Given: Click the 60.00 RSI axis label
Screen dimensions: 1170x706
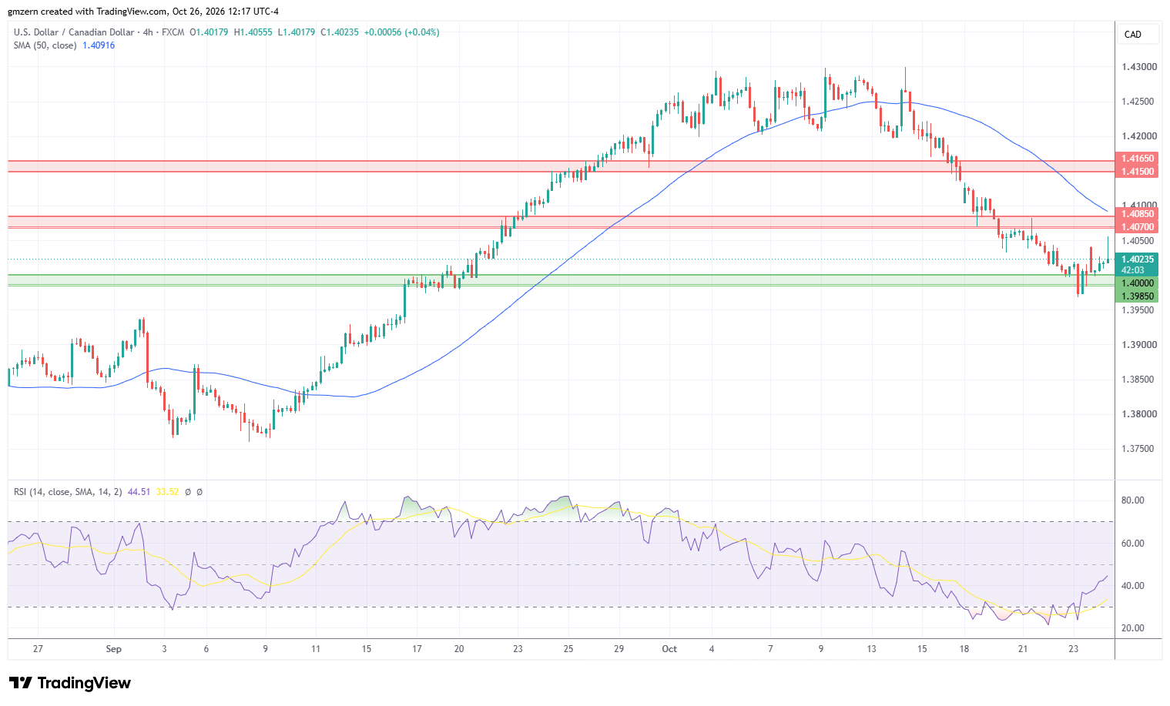Looking at the screenshot, I should [1133, 544].
